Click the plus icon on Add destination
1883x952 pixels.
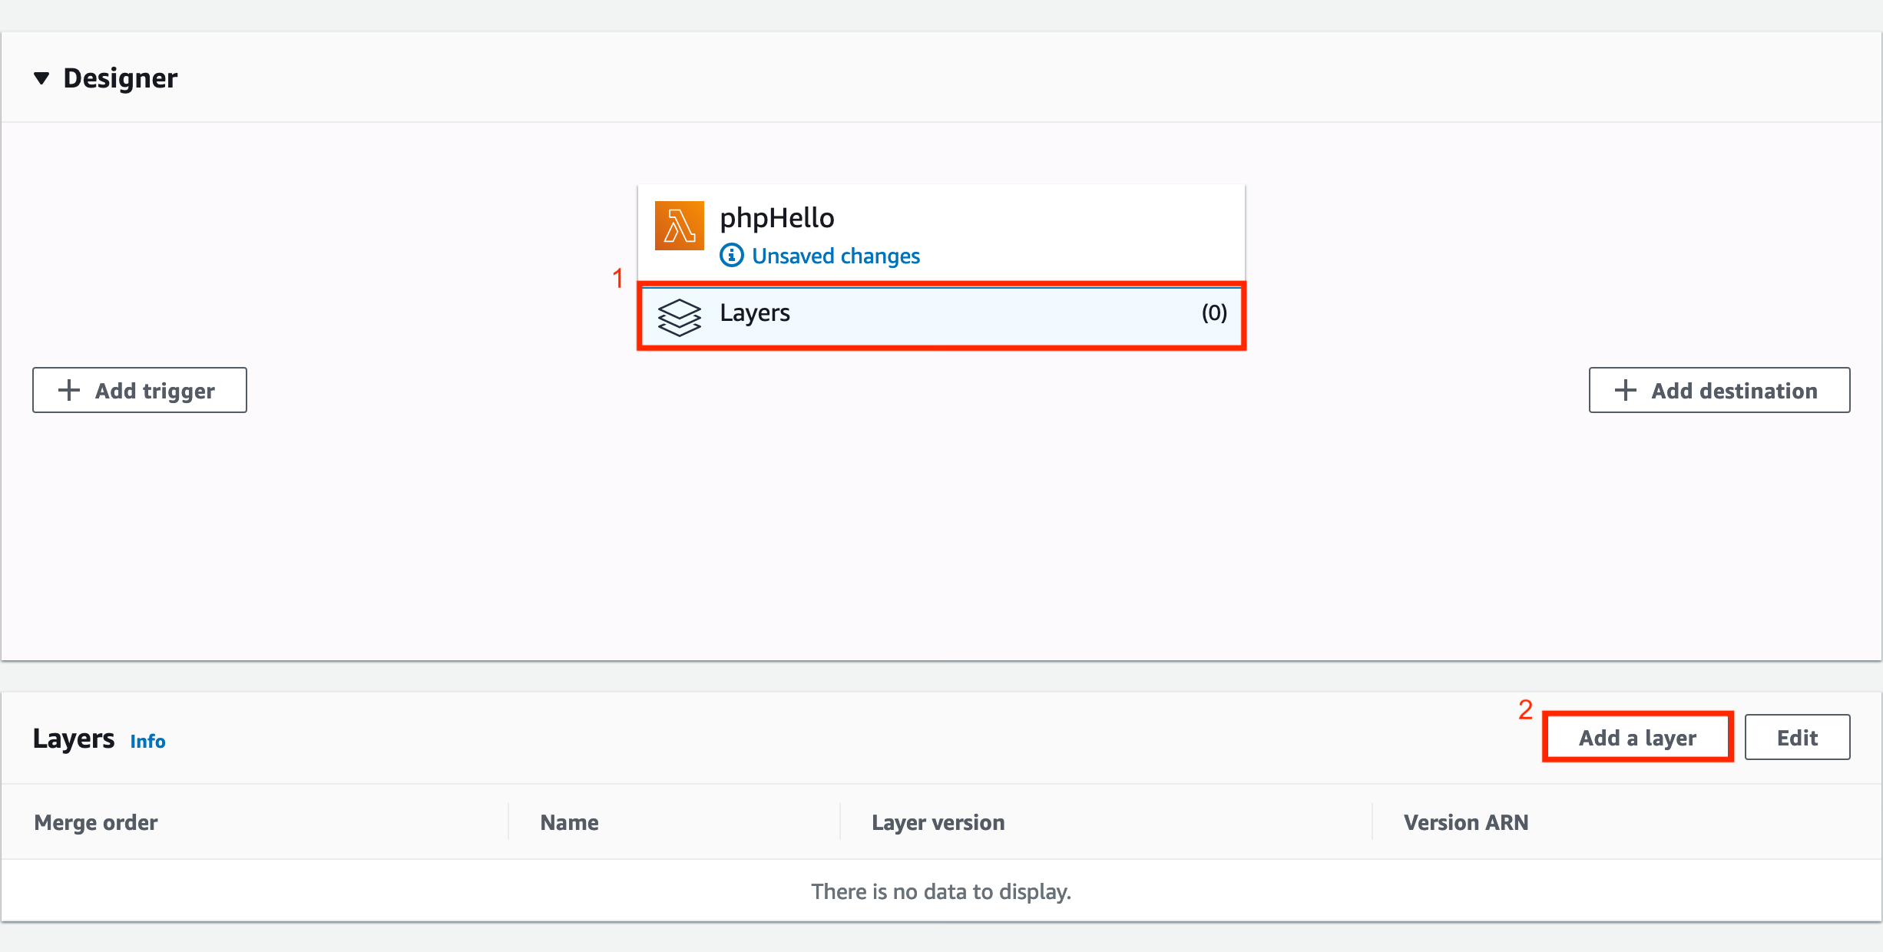point(1625,390)
